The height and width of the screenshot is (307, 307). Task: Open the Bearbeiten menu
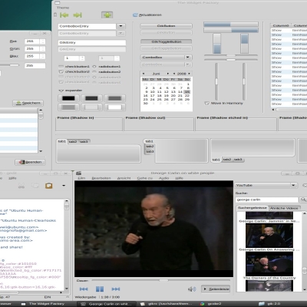tap(101, 178)
